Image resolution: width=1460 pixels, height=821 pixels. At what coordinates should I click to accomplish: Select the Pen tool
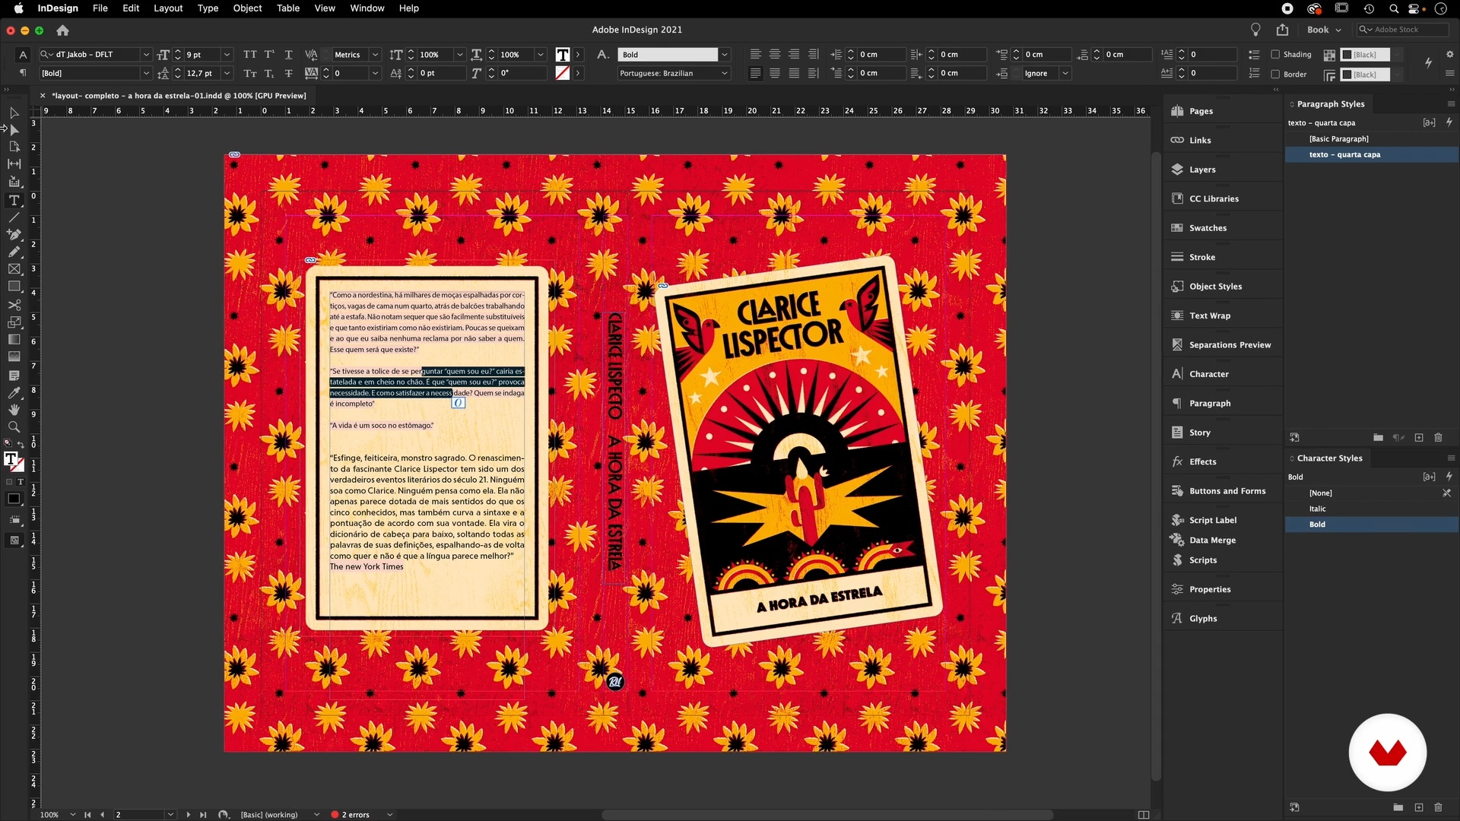pos(14,234)
